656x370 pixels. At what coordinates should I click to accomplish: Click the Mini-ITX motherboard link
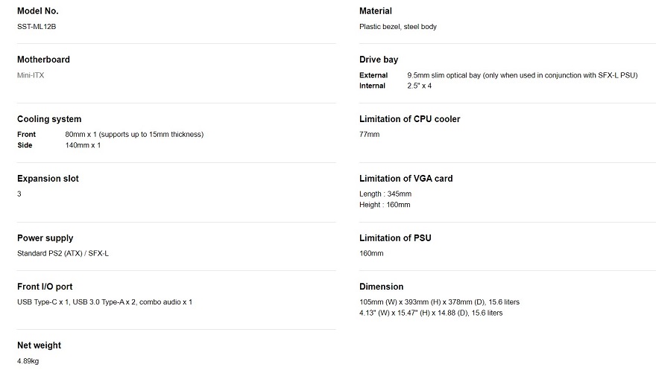[31, 76]
